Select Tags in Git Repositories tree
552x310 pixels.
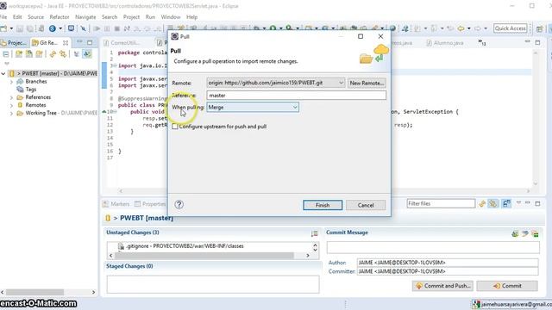coord(31,90)
